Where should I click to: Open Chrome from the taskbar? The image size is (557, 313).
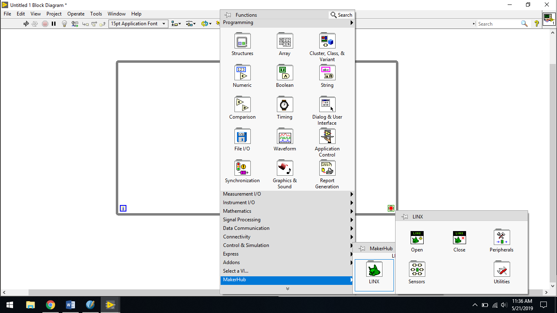tap(50, 305)
